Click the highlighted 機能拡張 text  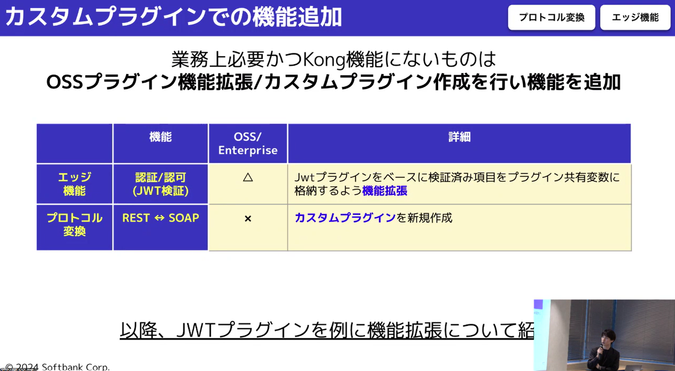385,191
